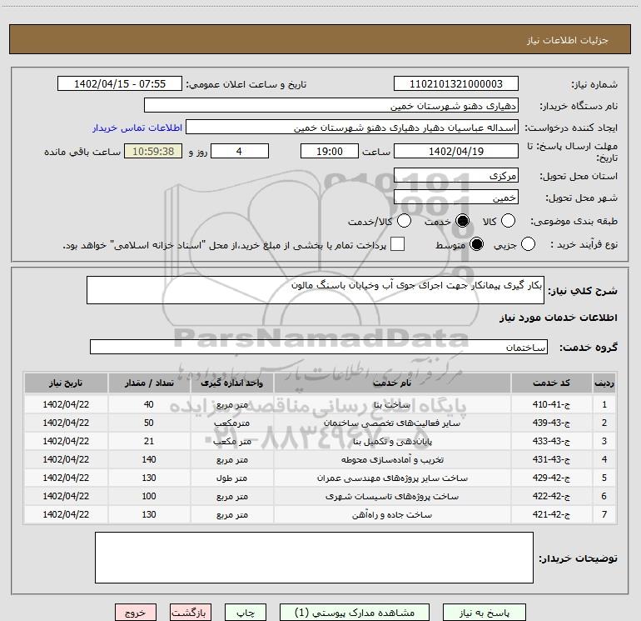Viewport: 641px width, 621px height.
Task: Click the چاپ print button
Action: click(x=246, y=613)
